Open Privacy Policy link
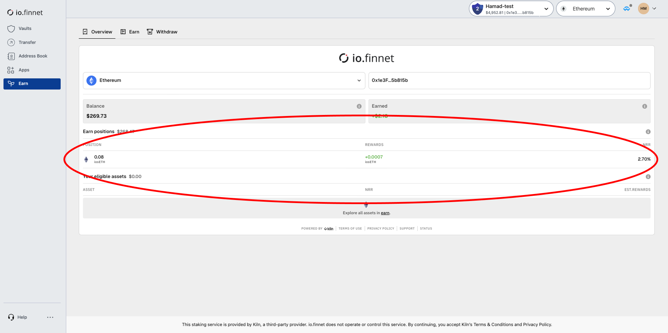This screenshot has width=668, height=333. pyautogui.click(x=381, y=229)
